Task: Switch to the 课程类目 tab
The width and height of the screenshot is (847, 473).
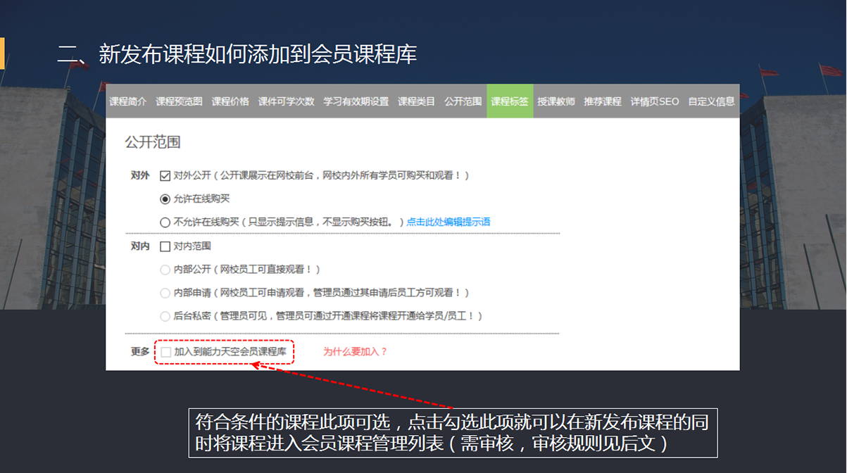Action: click(x=416, y=101)
